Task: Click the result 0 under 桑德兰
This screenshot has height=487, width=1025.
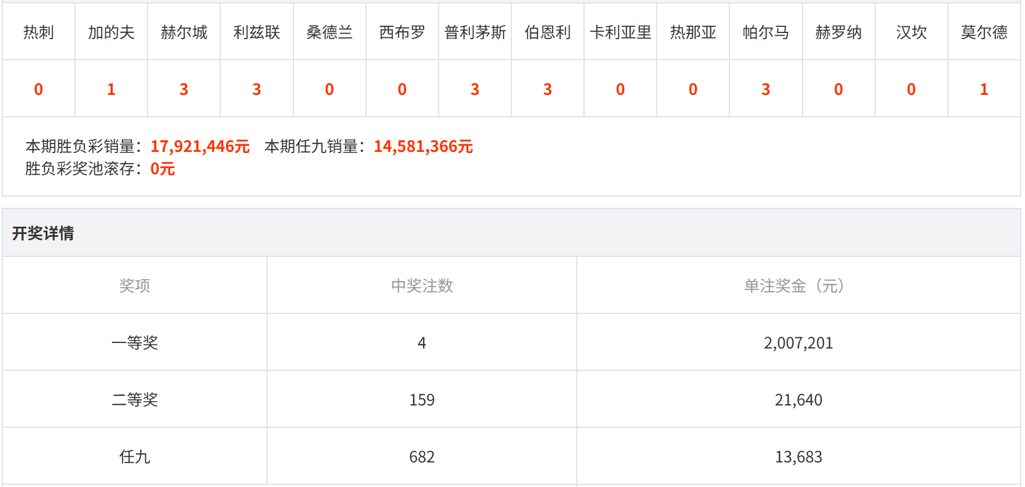Action: point(329,89)
